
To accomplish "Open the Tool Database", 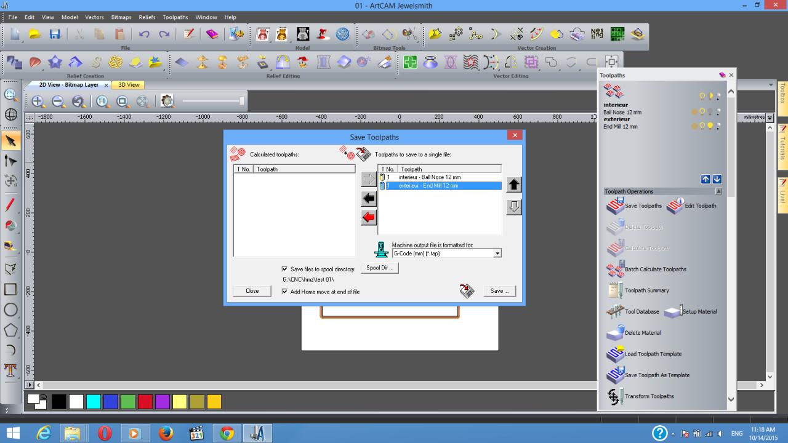I will point(633,311).
